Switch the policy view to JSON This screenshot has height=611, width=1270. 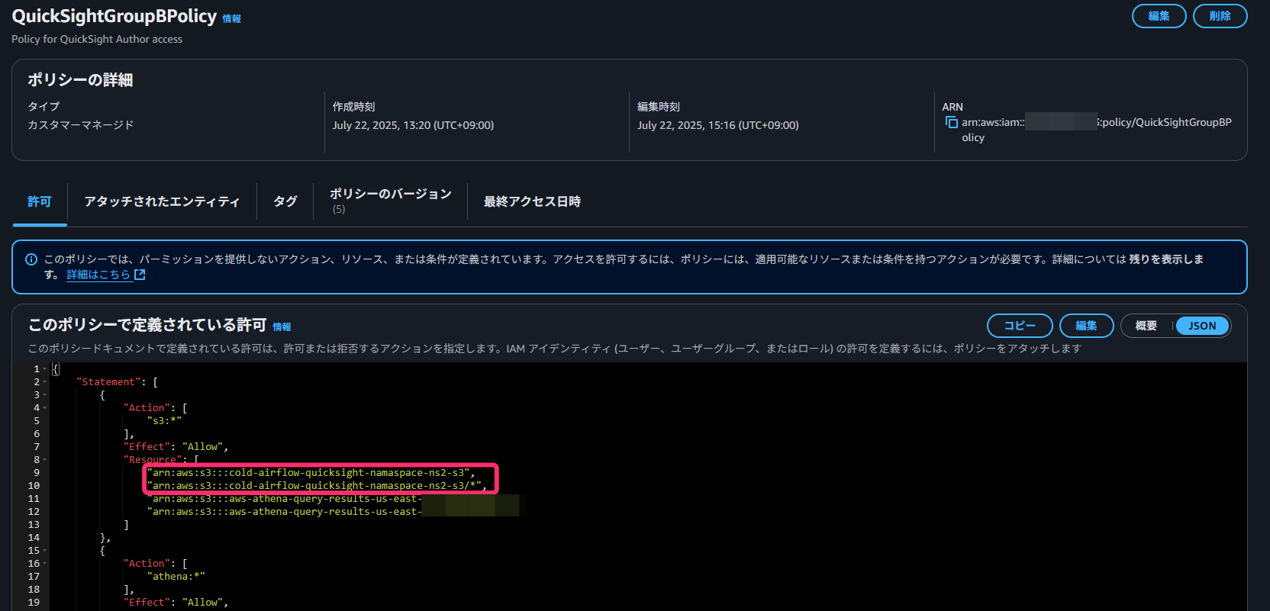pyautogui.click(x=1202, y=326)
